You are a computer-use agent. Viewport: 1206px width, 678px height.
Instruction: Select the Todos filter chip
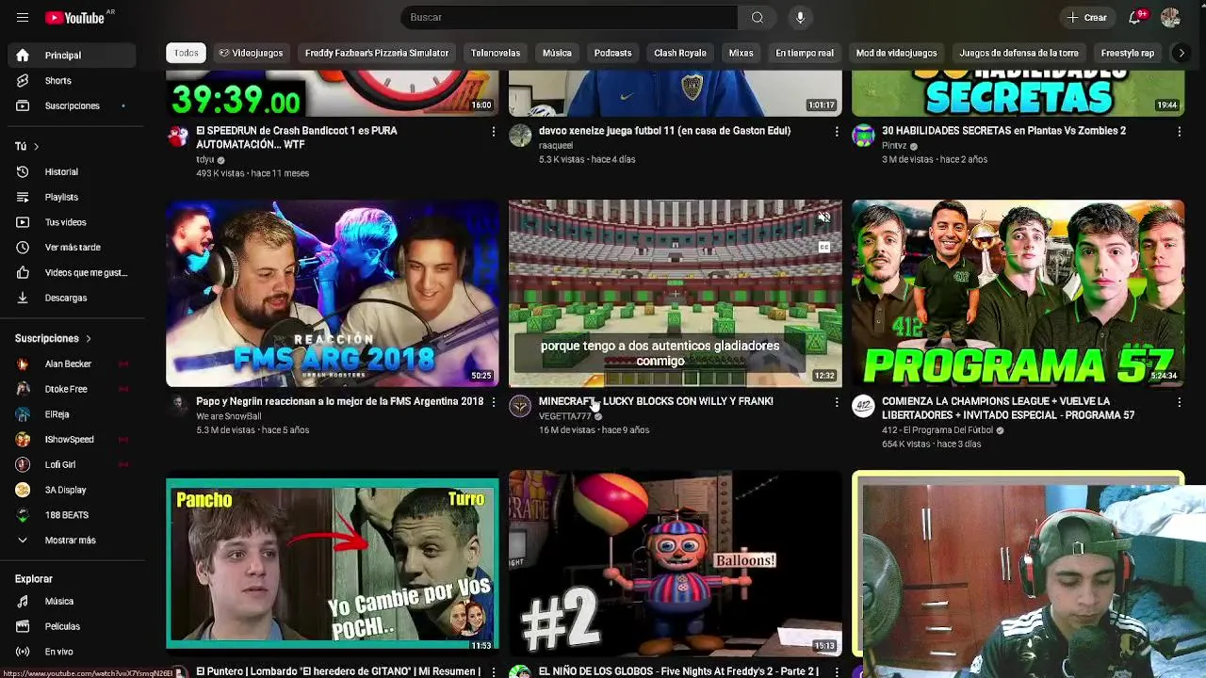186,54
